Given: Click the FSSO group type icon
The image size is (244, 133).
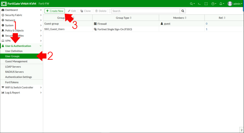Looking at the screenshot, I should click(95, 29).
